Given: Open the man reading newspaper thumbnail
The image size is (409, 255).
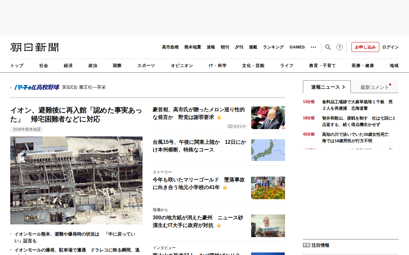Looking at the screenshot, I should [x=268, y=226].
